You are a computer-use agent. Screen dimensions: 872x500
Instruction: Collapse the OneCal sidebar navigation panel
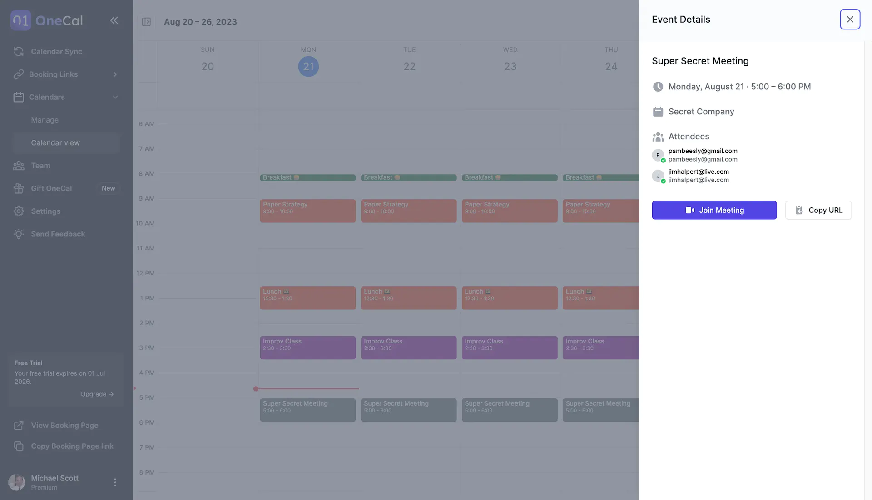pyautogui.click(x=113, y=20)
